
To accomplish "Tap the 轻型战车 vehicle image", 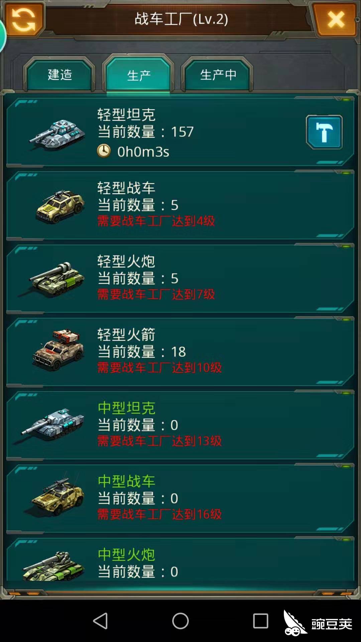I will click(x=59, y=206).
